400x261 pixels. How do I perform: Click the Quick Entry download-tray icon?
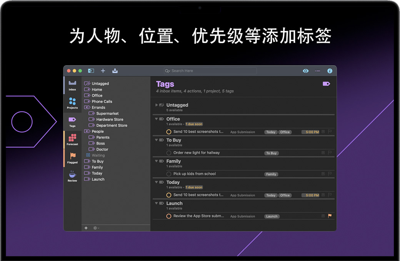(115, 71)
